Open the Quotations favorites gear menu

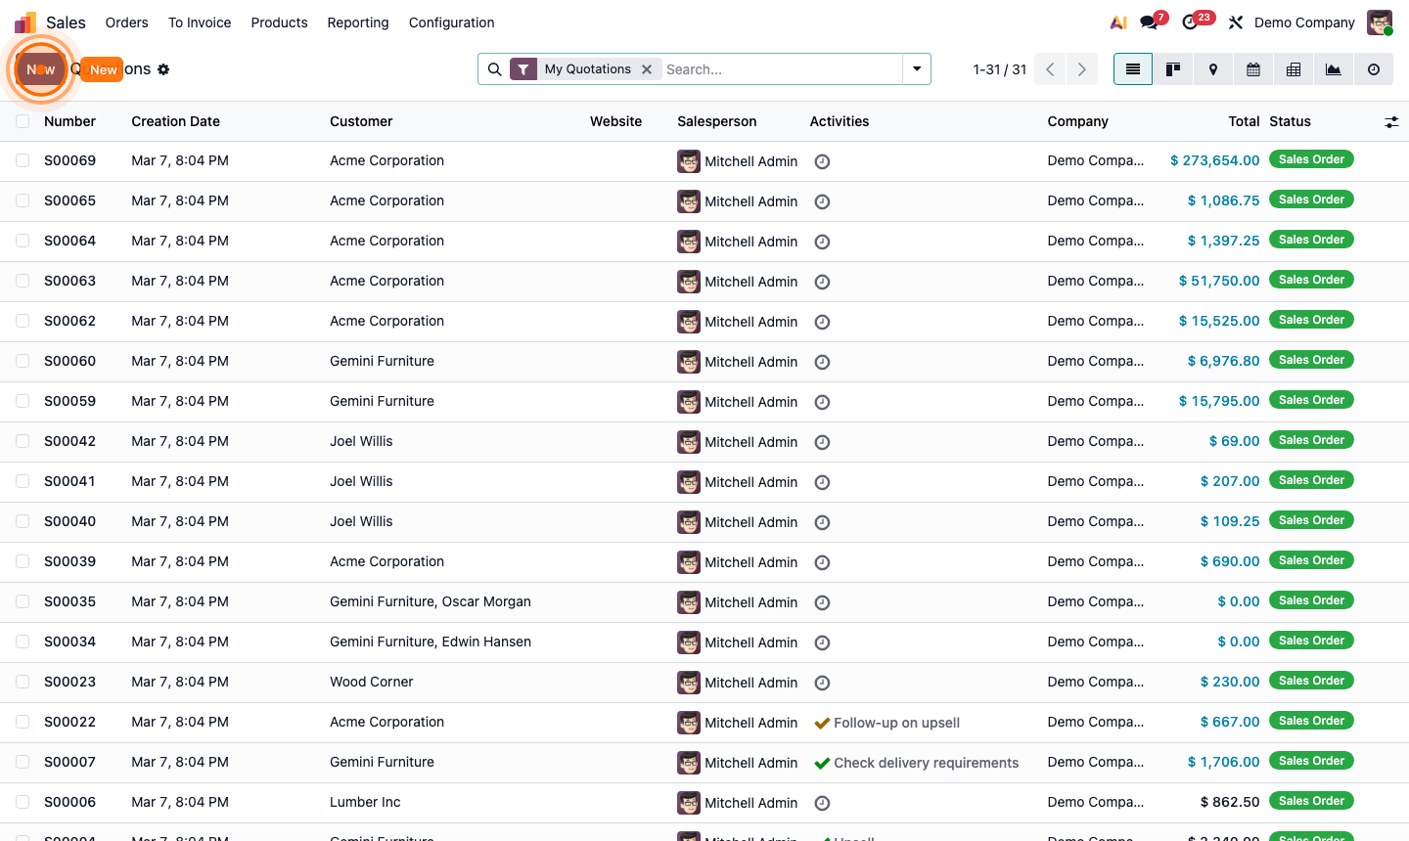[163, 69]
